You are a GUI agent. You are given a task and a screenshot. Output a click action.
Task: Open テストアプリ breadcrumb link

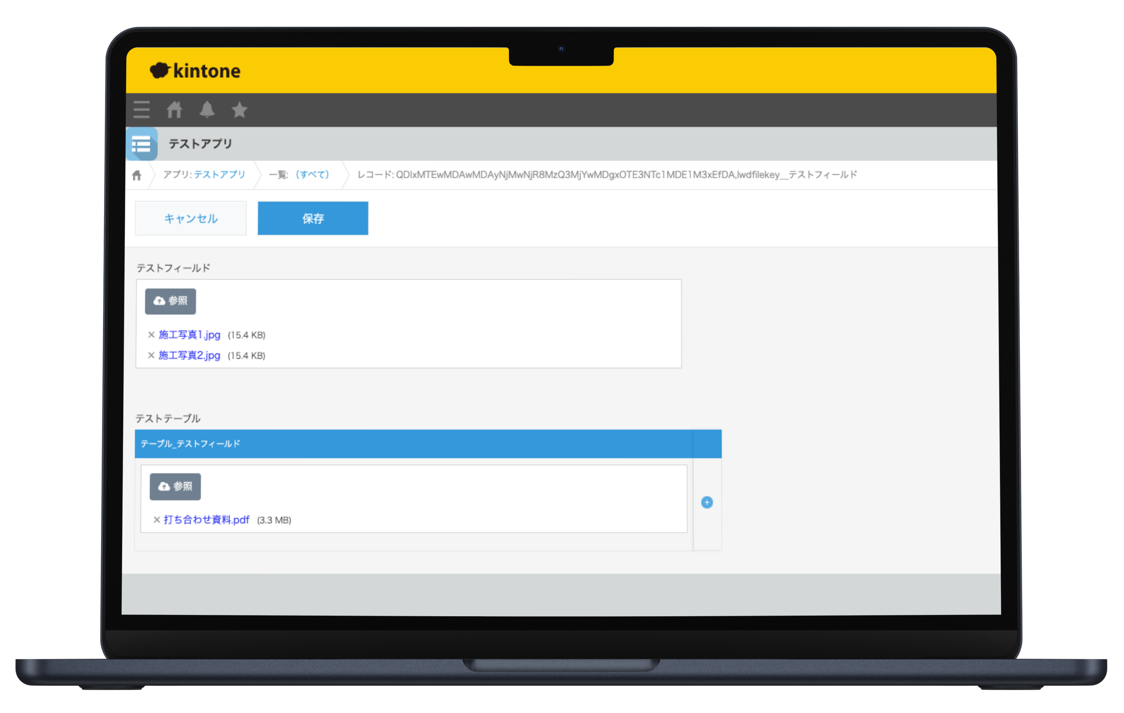(220, 174)
